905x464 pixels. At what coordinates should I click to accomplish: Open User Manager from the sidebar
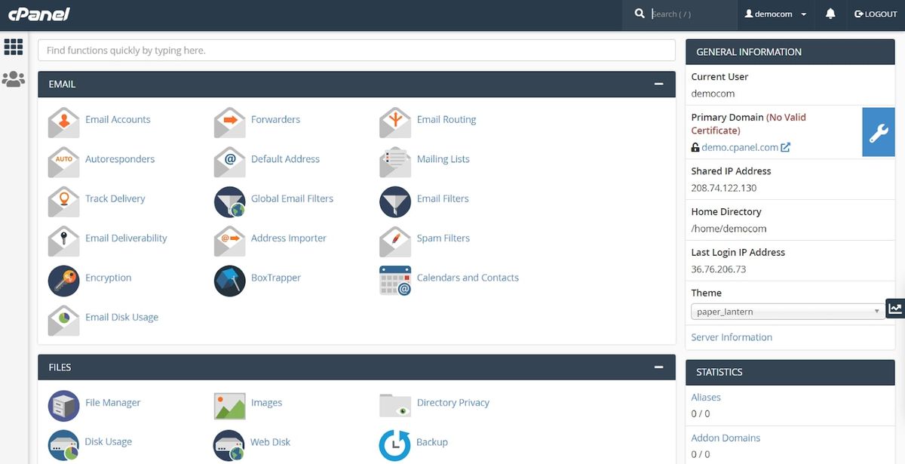(x=14, y=78)
